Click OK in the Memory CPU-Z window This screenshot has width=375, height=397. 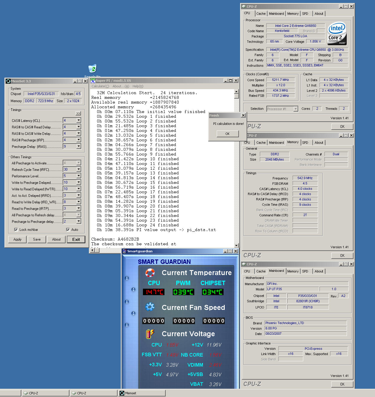pyautogui.click(x=342, y=256)
